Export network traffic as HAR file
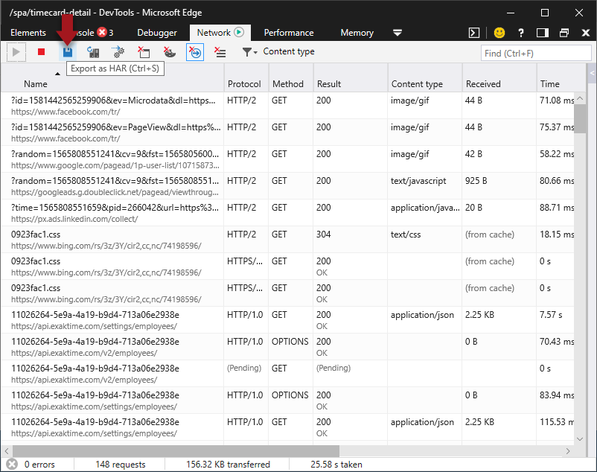This screenshot has width=597, height=472. tap(68, 52)
